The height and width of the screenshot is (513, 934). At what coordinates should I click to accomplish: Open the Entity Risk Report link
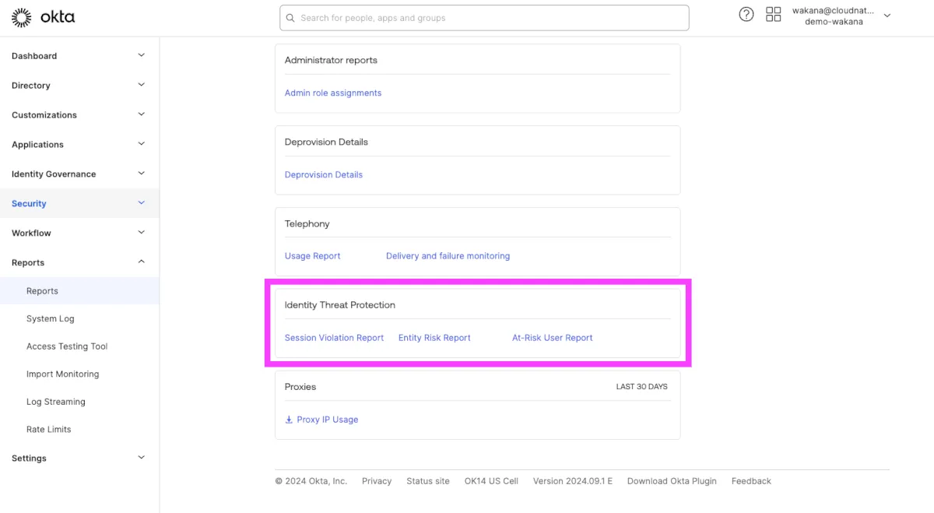[x=434, y=338]
